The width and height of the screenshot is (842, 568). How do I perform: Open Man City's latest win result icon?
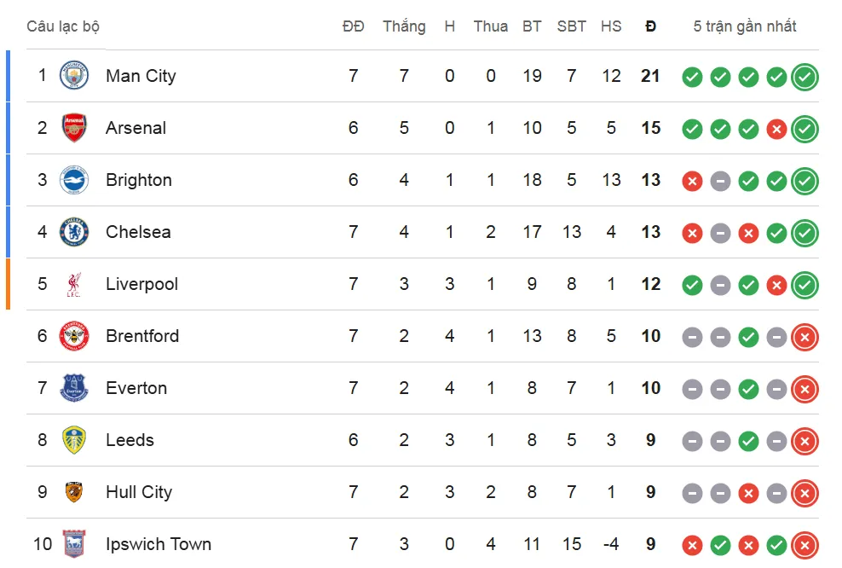[805, 77]
